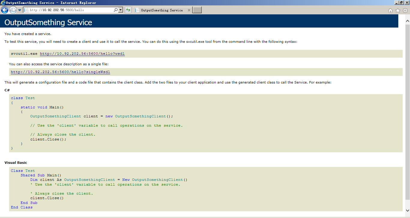Click the scrollbar down arrow

coord(407,210)
